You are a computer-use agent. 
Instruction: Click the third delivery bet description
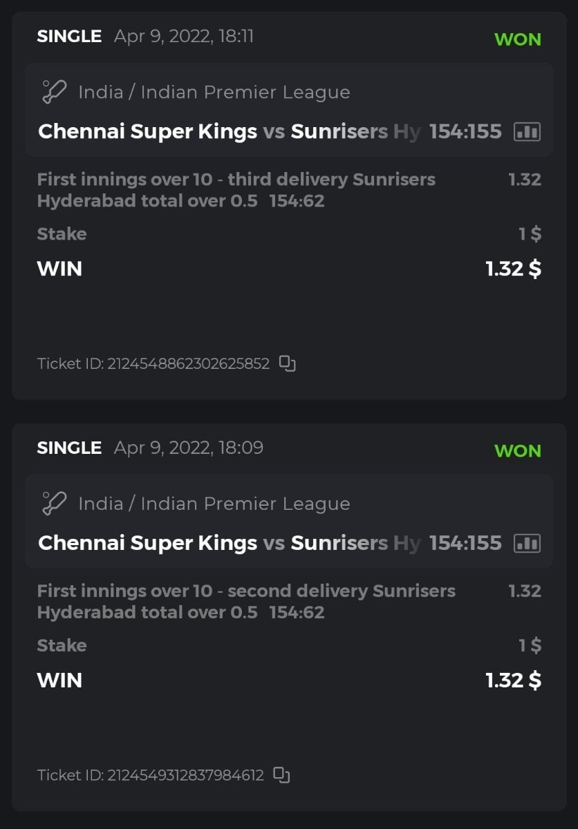[236, 190]
